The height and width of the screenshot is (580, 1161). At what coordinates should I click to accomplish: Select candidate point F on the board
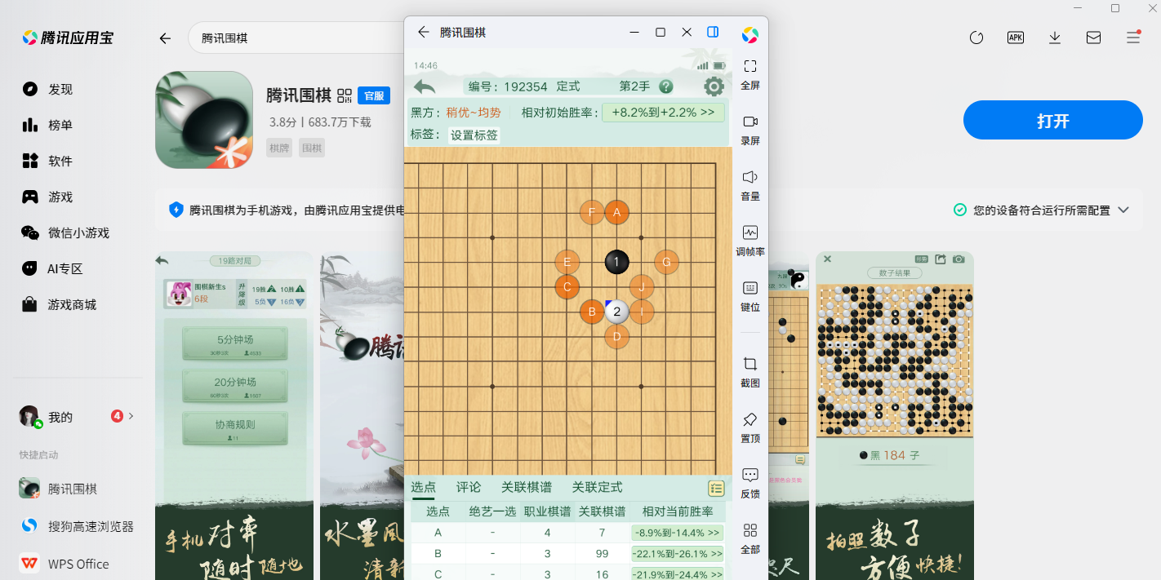coord(591,213)
